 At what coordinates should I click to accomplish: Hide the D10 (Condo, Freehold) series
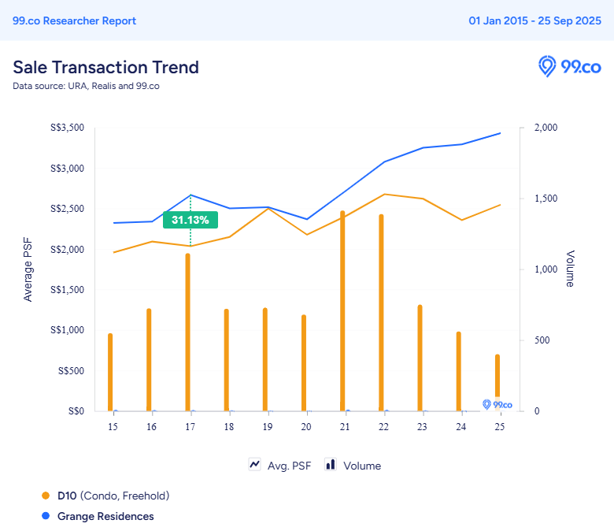(x=113, y=496)
